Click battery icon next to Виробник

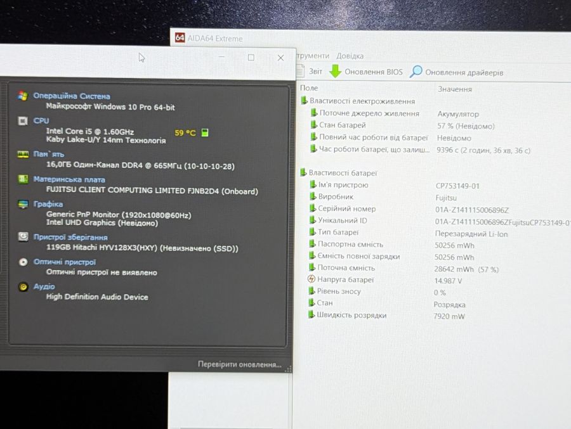coord(313,196)
